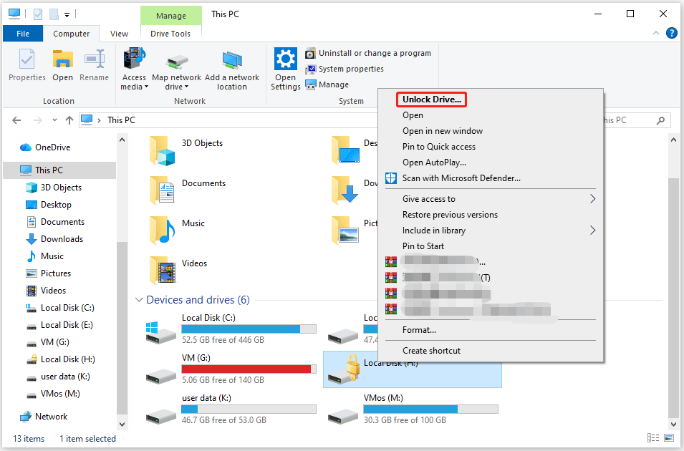Select Local Disk (H:) in the sidebar
684x451 pixels.
point(59,359)
